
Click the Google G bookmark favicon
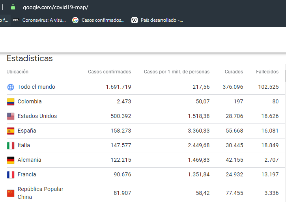[x=75, y=20]
